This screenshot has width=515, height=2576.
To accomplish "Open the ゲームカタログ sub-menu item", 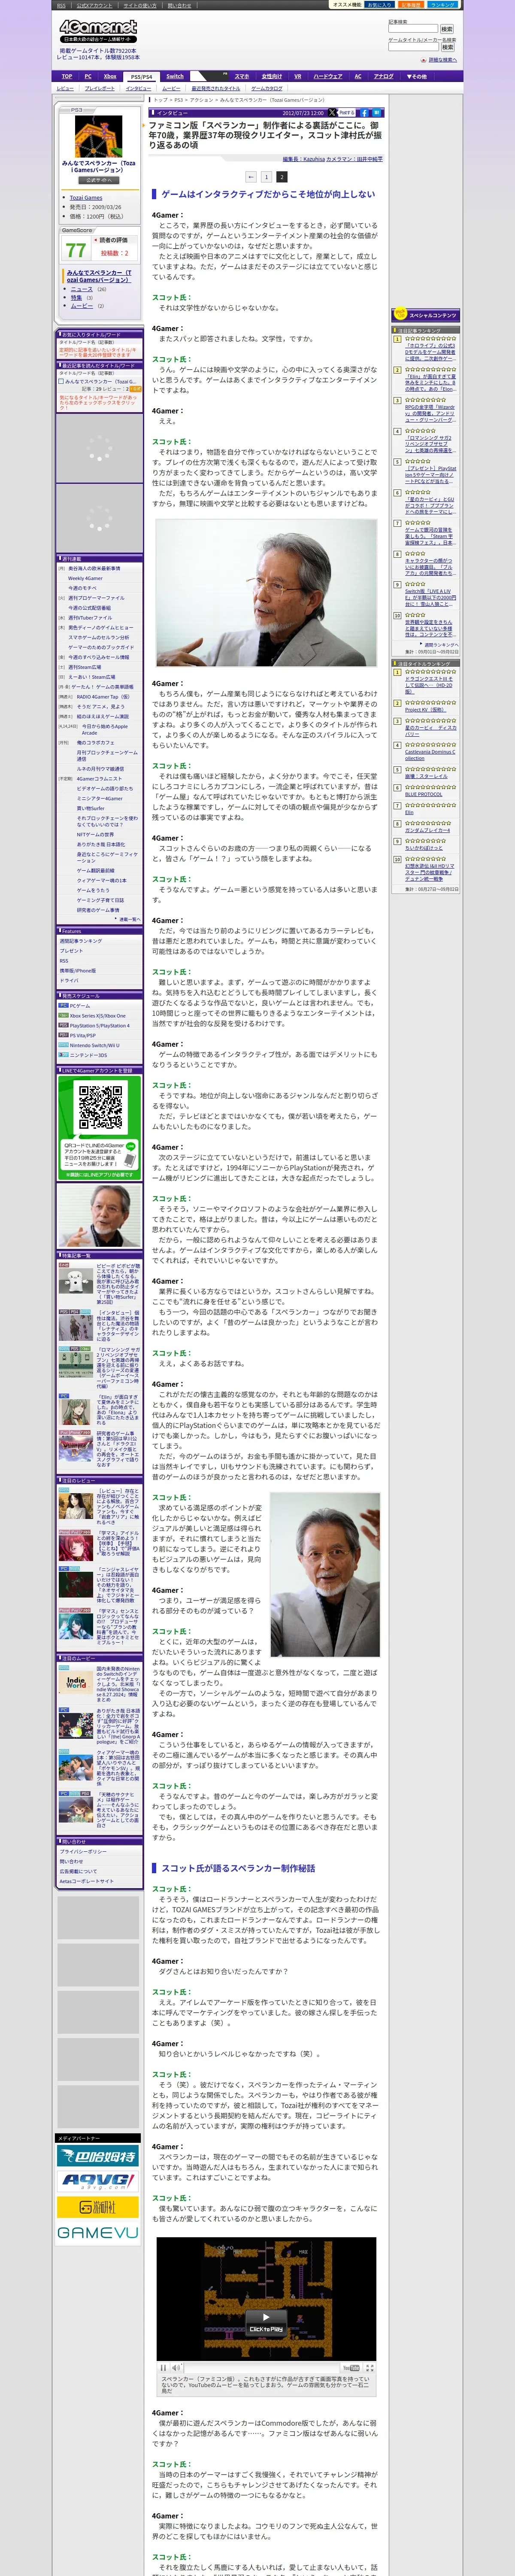I will (x=267, y=88).
